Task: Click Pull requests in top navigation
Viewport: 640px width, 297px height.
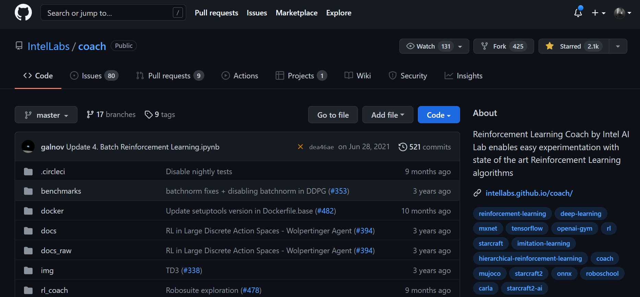Action: (x=216, y=13)
